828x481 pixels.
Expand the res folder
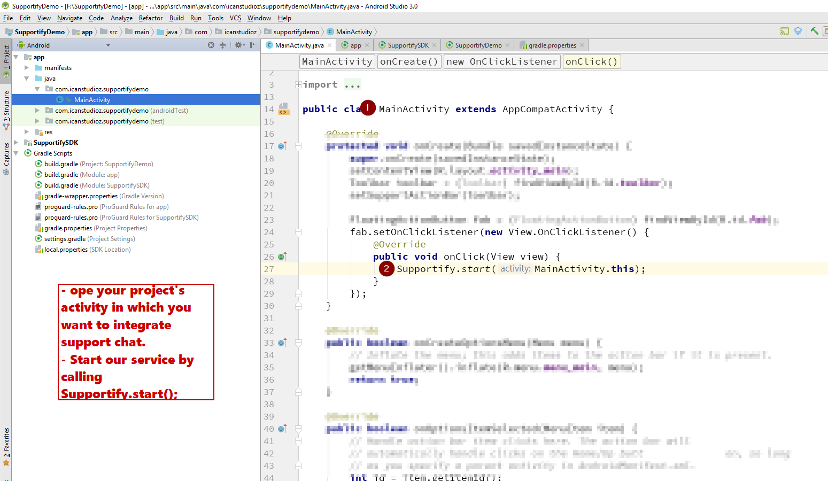point(27,132)
